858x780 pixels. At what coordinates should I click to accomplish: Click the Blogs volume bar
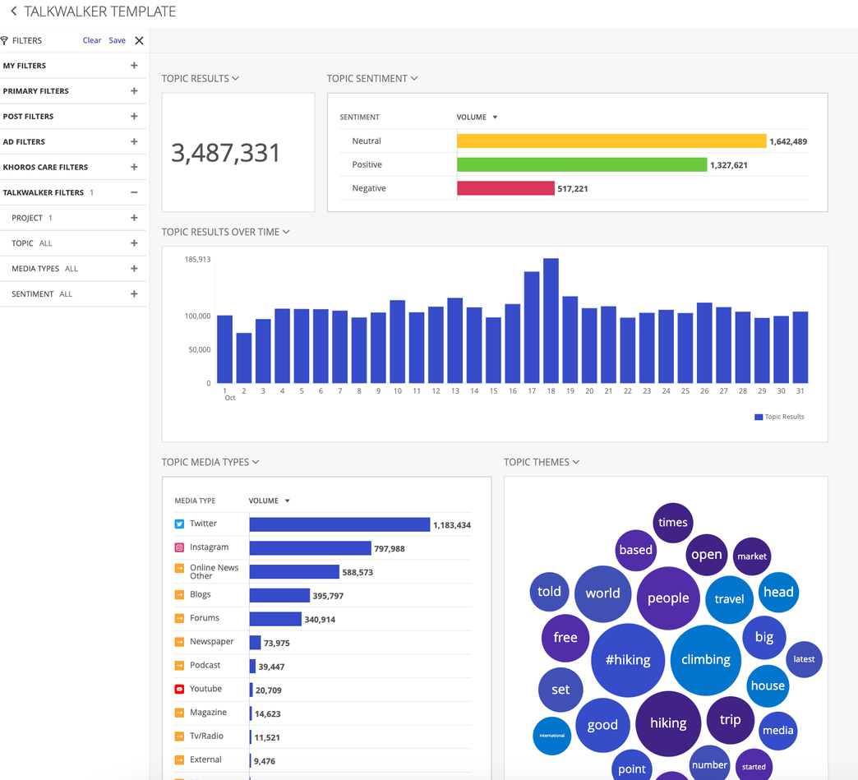click(279, 595)
